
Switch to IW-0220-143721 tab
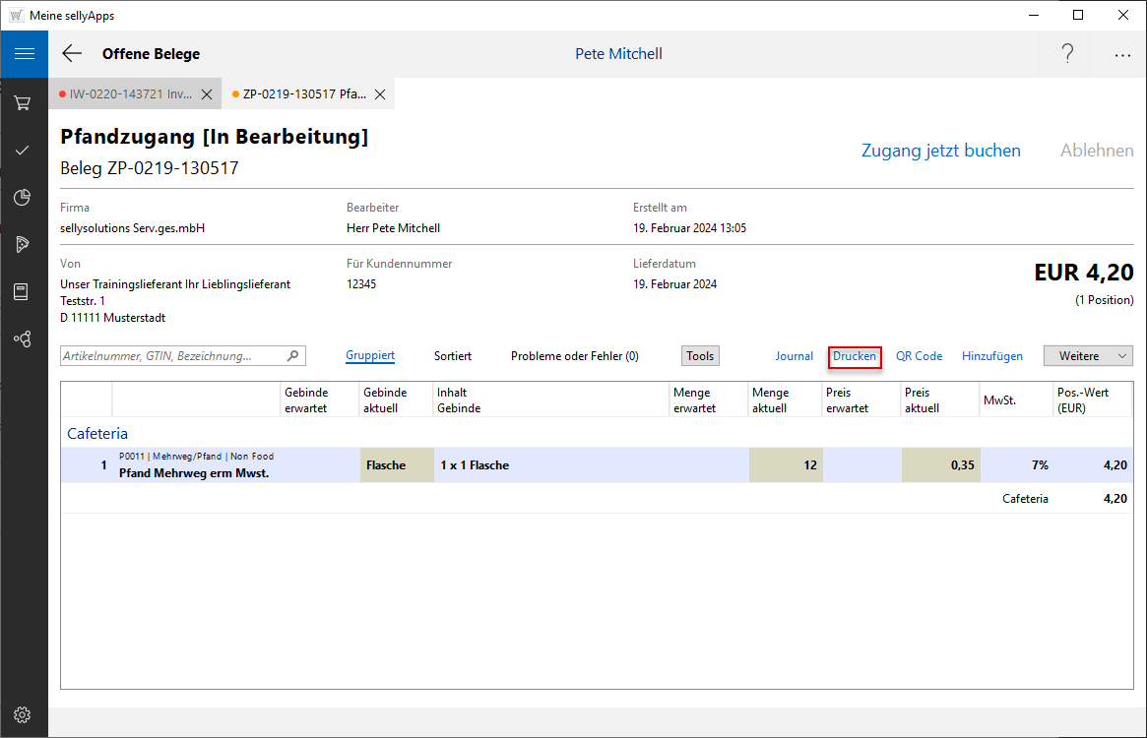(x=124, y=94)
